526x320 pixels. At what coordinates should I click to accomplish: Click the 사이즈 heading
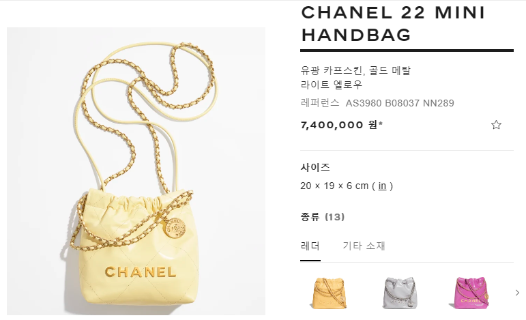click(x=315, y=167)
